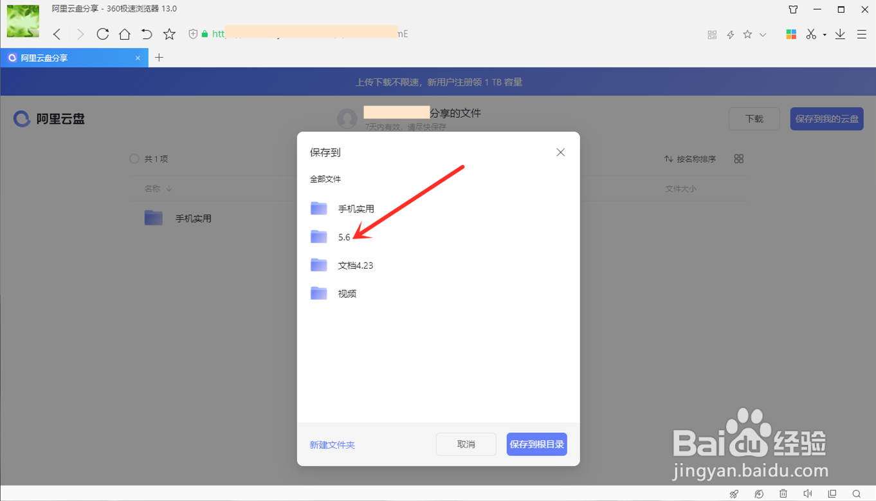Click the 下载 button on the page
This screenshot has width=876, height=501.
coord(754,119)
